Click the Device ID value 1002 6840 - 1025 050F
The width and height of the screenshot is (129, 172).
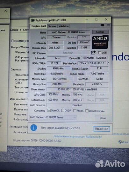(95, 58)
